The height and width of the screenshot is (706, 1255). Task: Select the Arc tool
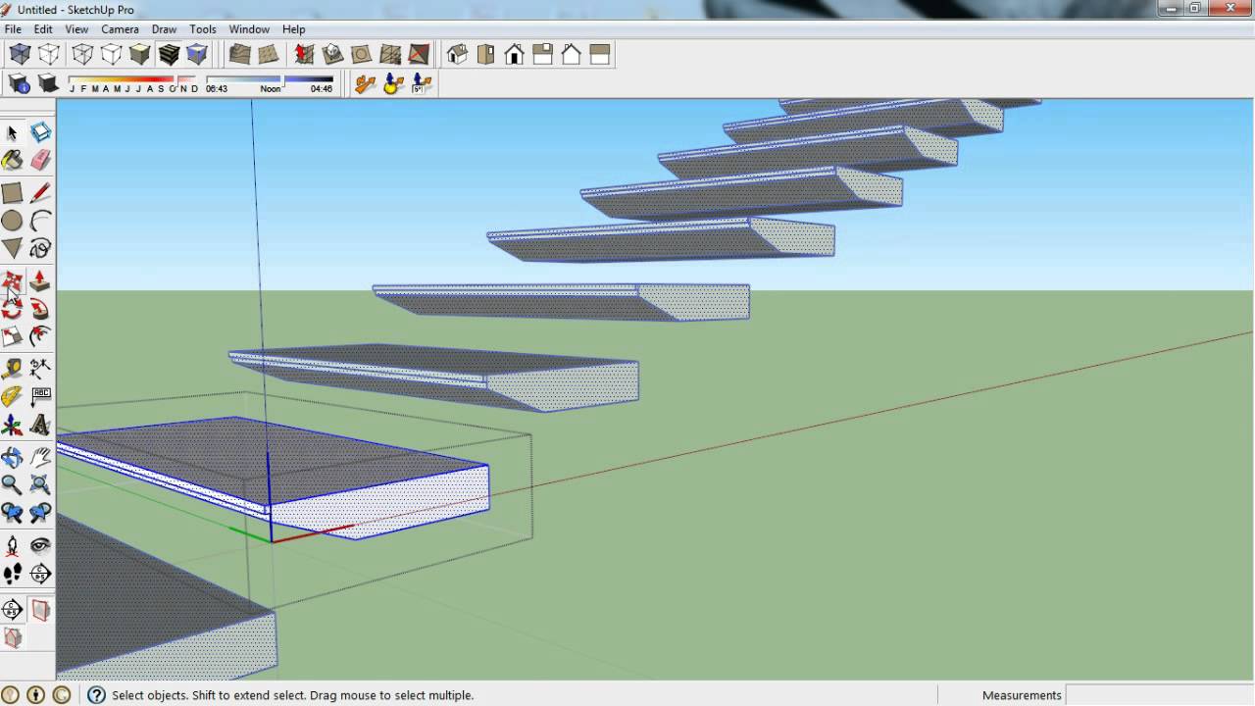pos(40,221)
